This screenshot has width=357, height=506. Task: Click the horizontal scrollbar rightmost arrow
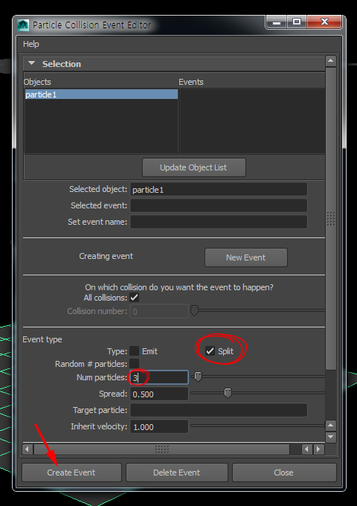coord(318,449)
